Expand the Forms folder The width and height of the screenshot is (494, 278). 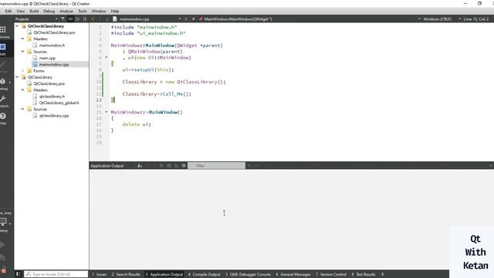(x=22, y=70)
